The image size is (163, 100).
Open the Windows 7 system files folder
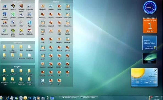(x=21, y=81)
